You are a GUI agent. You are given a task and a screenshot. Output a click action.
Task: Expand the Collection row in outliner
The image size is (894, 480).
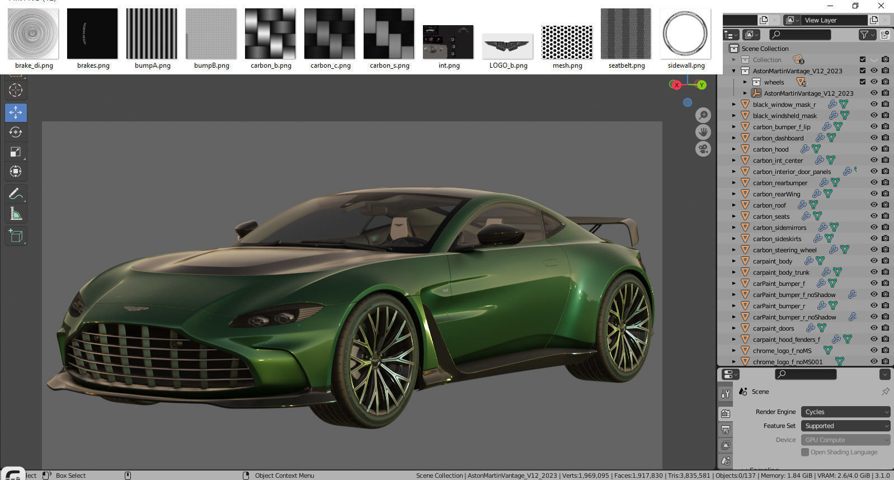point(734,60)
